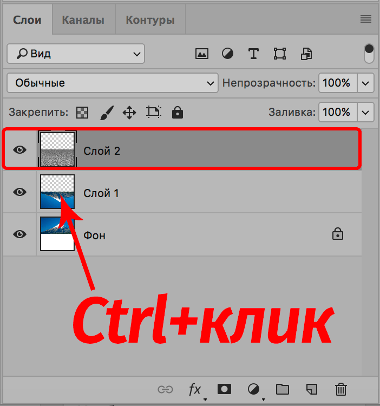Image resolution: width=380 pixels, height=406 pixels.
Task: Add a layer style fx icon
Action: click(x=195, y=389)
